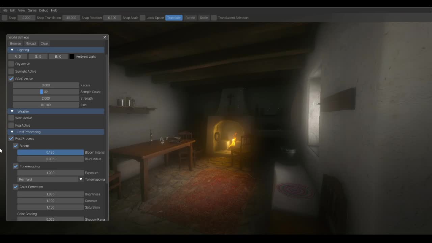Enable the Wind Active checkbox

[x=11, y=118]
